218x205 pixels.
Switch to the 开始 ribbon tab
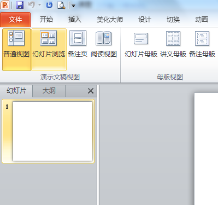[x=46, y=20]
